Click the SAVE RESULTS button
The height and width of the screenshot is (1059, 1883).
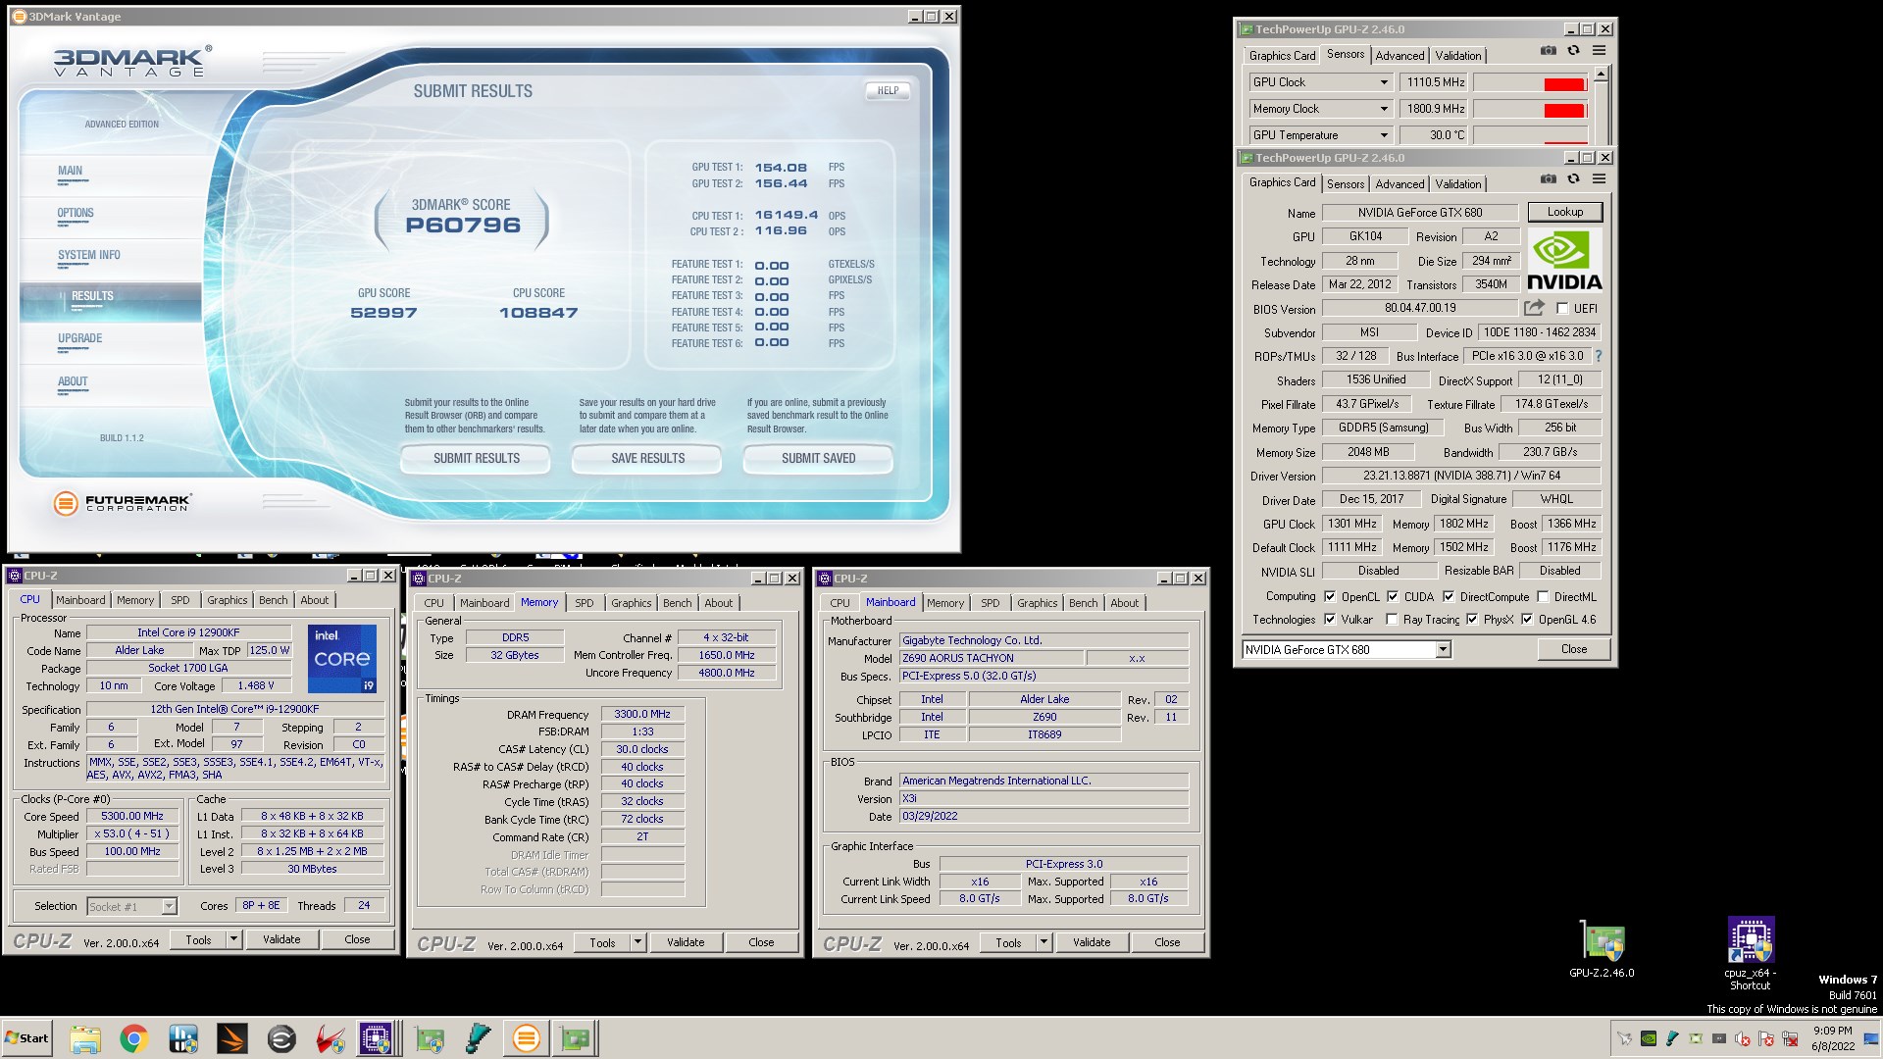[647, 458]
